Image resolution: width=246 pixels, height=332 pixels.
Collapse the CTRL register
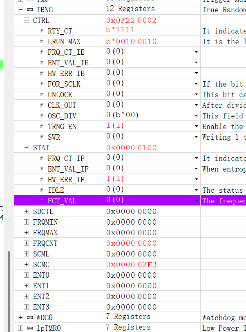coord(26,20)
